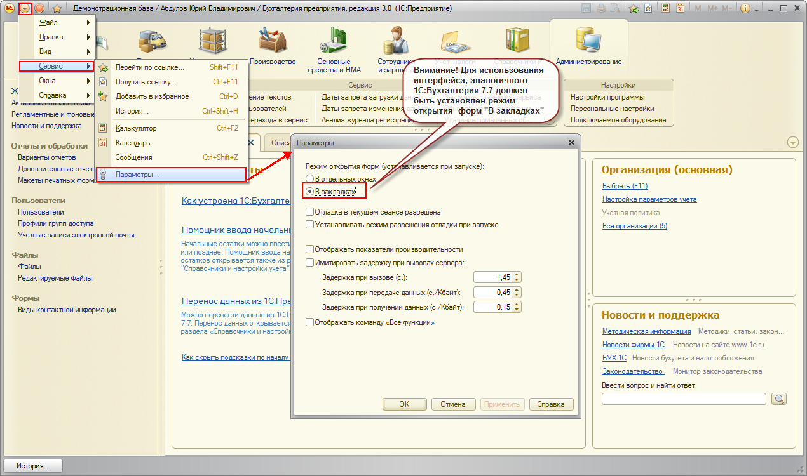Close the current tab with its X
807x476 pixels.
tap(251, 143)
